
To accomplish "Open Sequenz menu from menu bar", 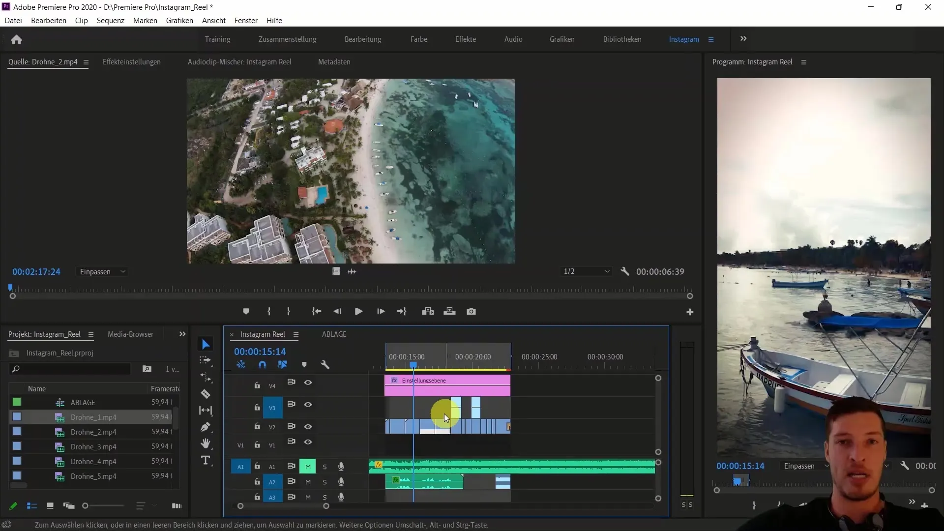I will coord(110,20).
